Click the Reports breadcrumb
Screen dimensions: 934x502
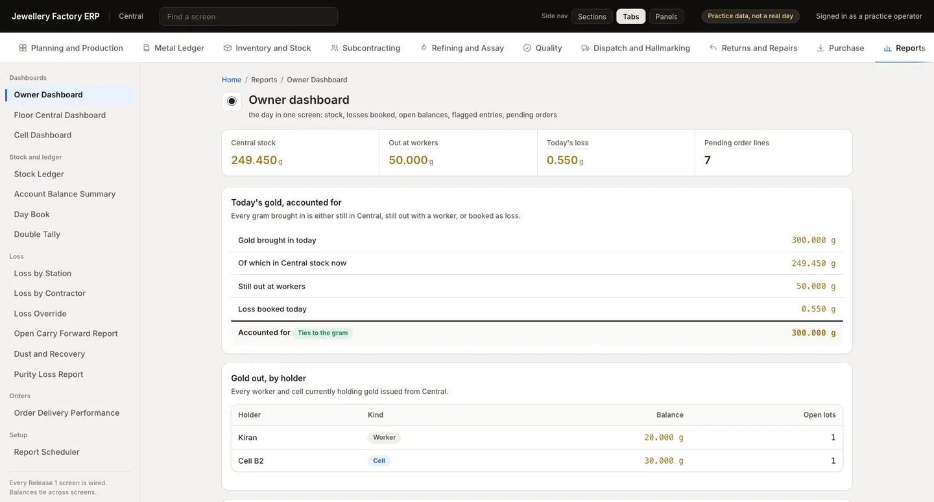click(x=264, y=80)
